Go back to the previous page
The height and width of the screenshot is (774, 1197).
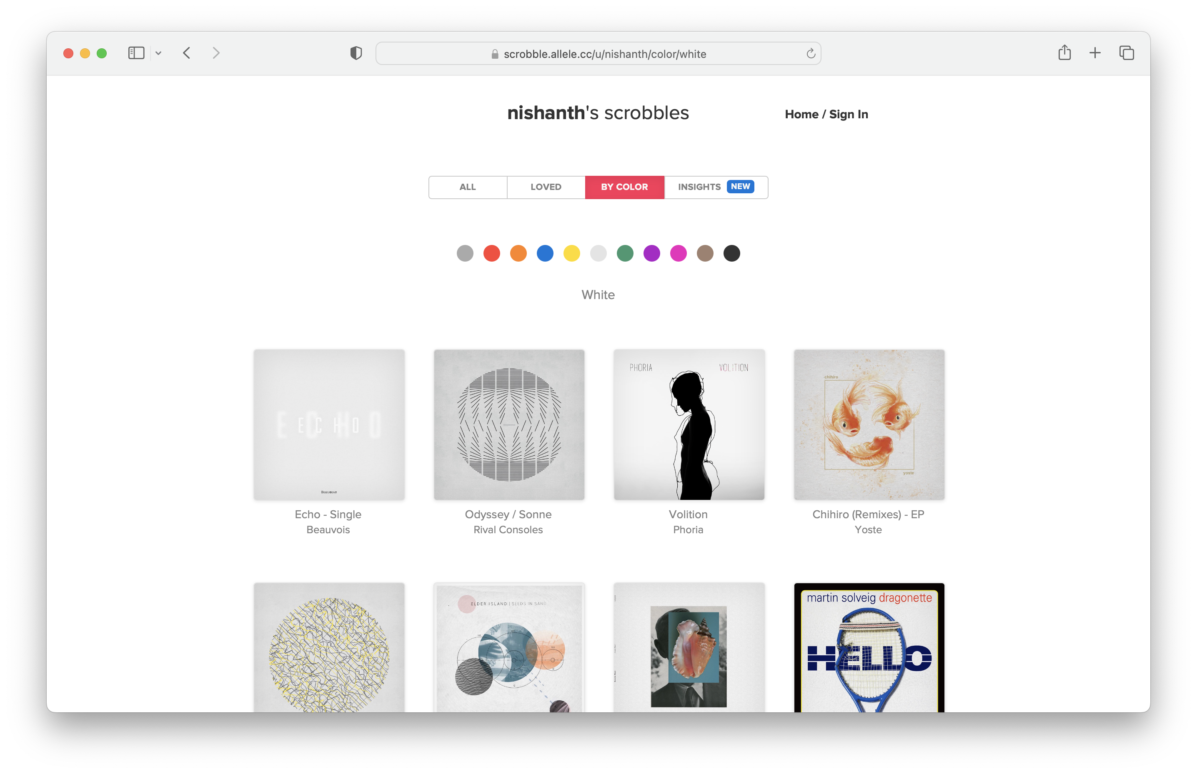(x=187, y=53)
